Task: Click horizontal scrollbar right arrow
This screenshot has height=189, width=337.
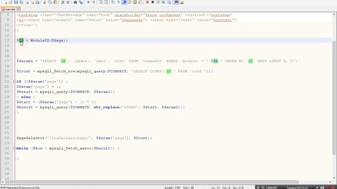Action: pyautogui.click(x=330, y=182)
